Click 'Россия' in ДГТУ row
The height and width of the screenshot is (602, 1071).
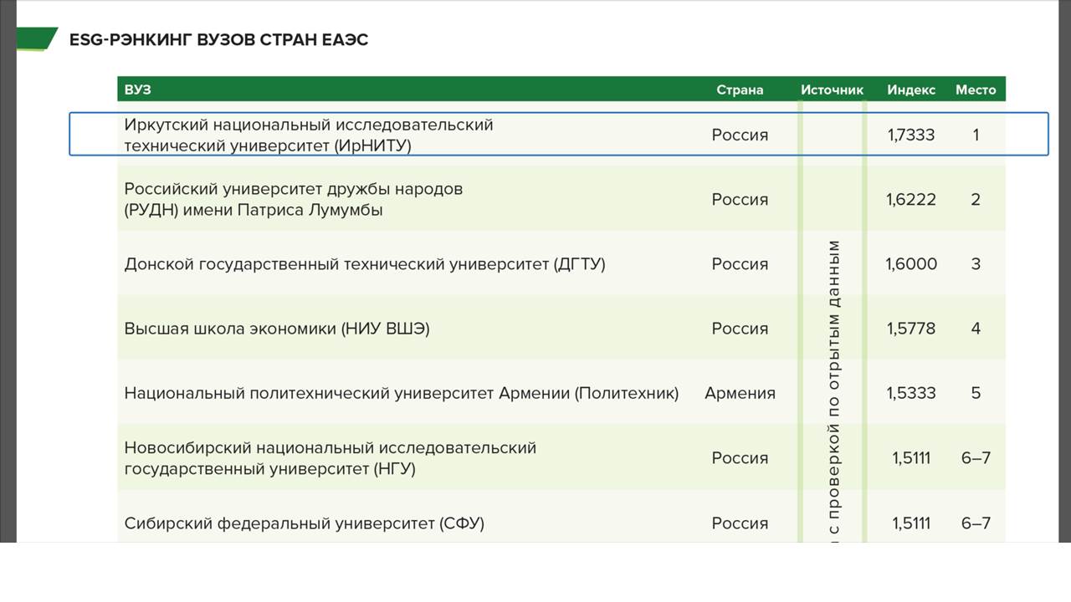coord(740,264)
